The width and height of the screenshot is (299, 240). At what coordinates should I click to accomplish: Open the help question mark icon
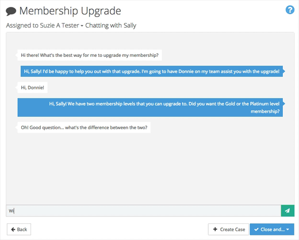coord(290,10)
